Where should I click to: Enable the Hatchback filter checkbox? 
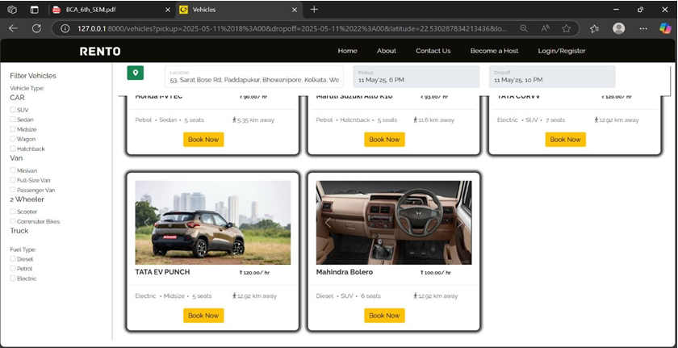click(x=13, y=149)
